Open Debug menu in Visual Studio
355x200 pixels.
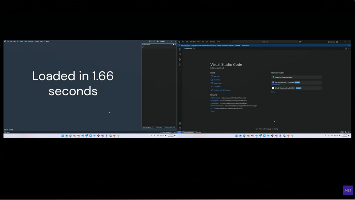pos(21,41)
